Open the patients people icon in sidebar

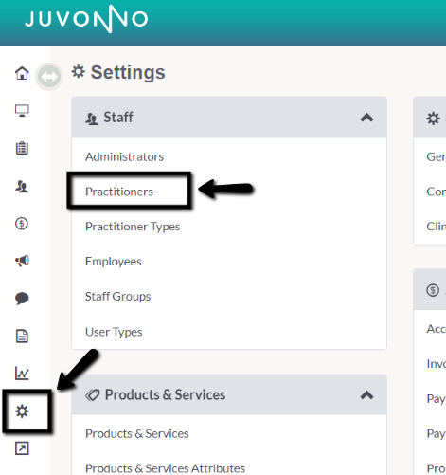point(22,186)
